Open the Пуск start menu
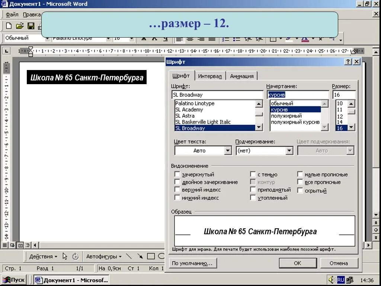381x286 pixels. click(x=14, y=280)
